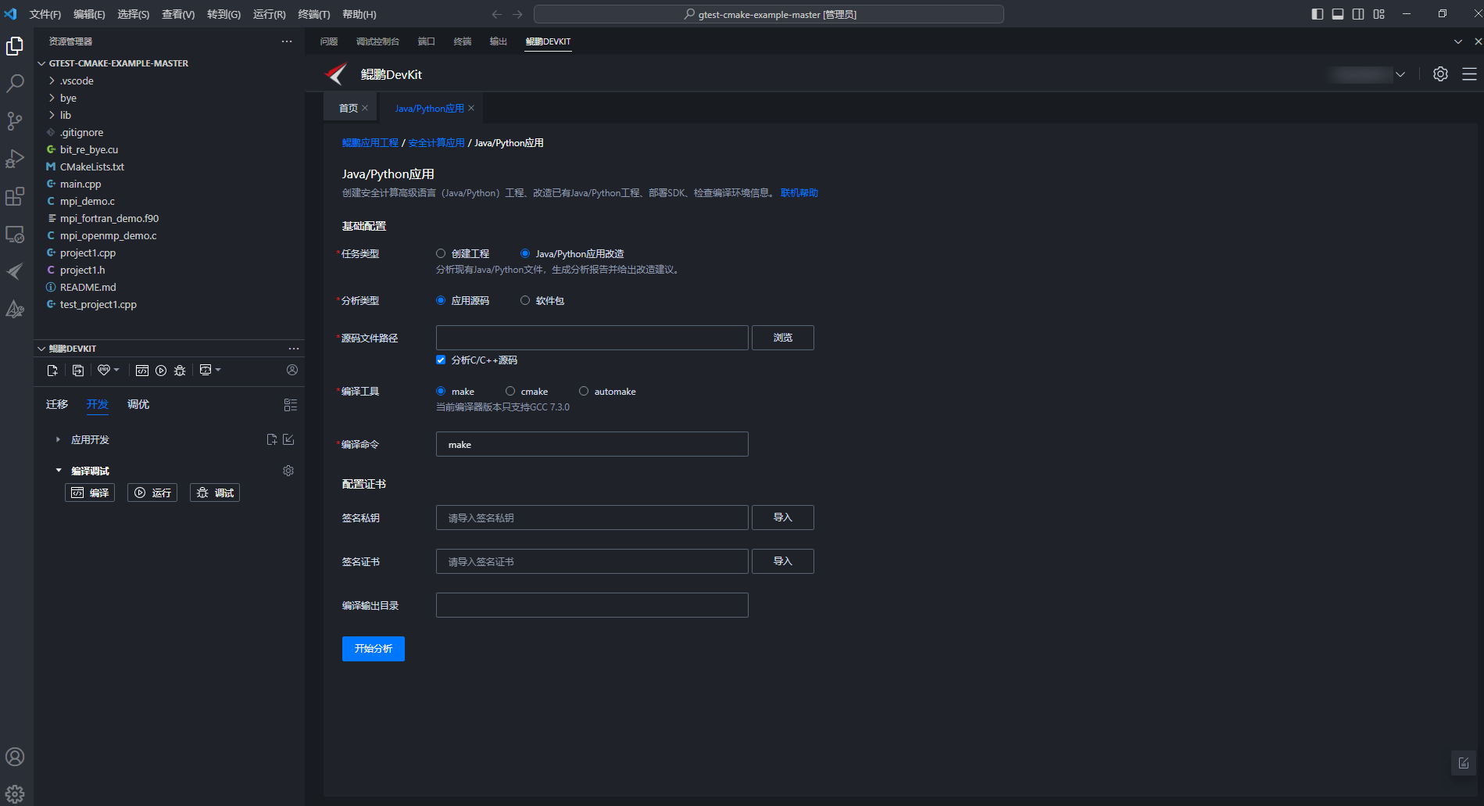Toggle the primary side bar layout icon
The height and width of the screenshot is (806, 1484).
(1318, 14)
